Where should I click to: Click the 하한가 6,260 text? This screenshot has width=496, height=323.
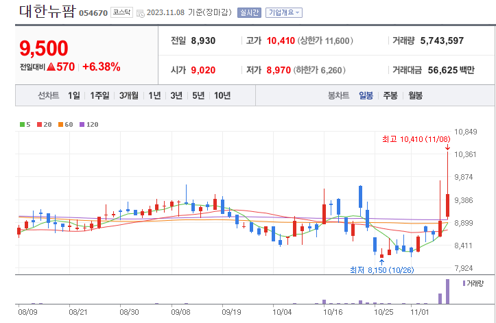[319, 70]
